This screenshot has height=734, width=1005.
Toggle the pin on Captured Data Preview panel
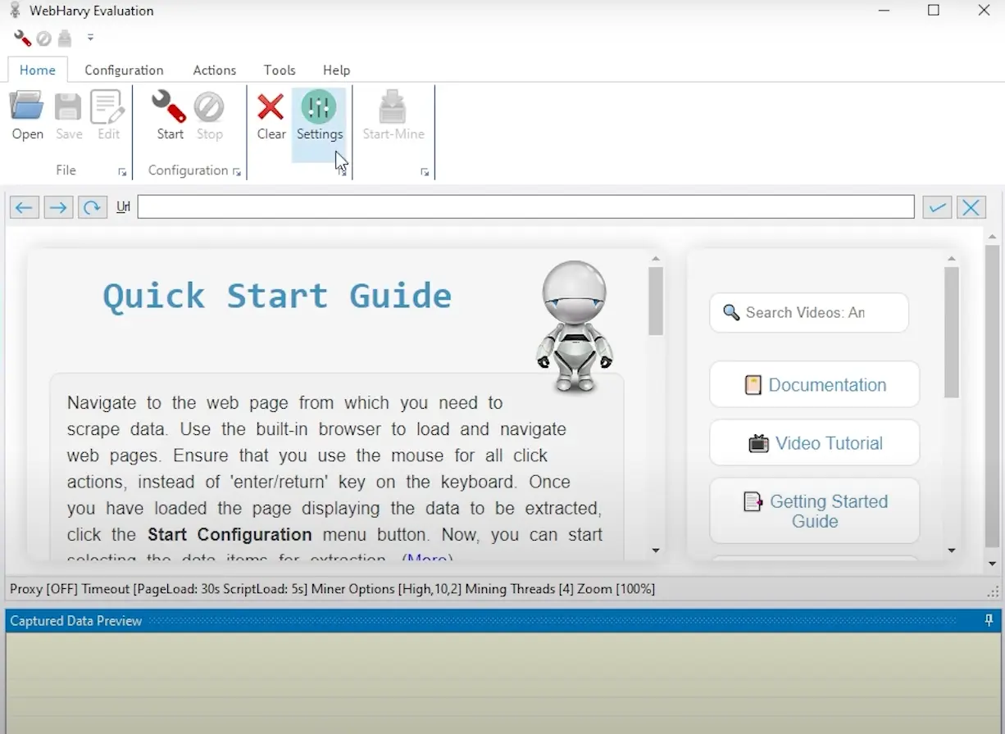pos(989,621)
